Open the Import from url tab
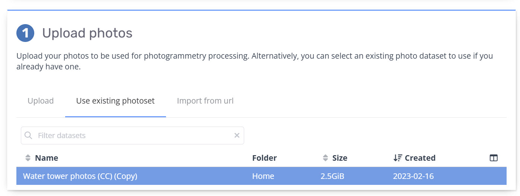520x196 pixels. pos(205,101)
